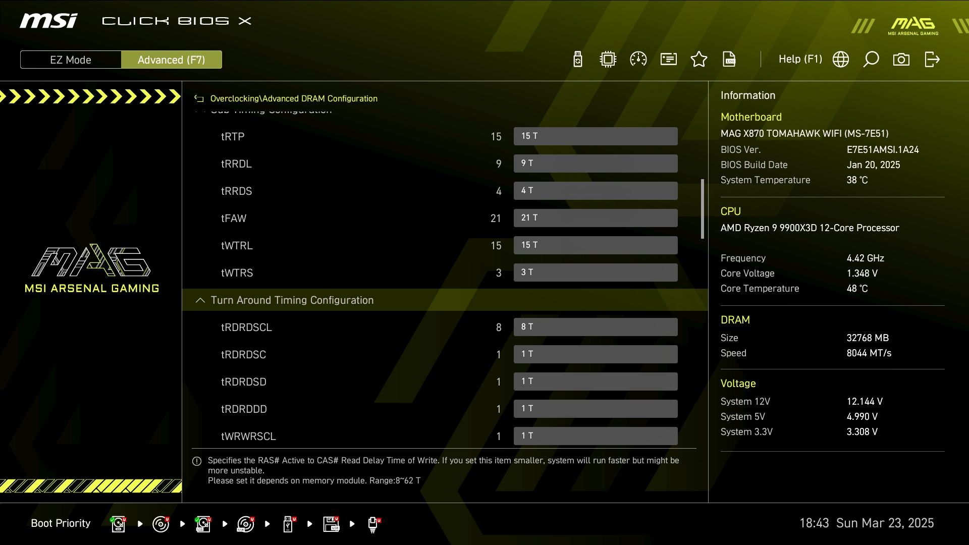Open the Favorites star icon
969x545 pixels.
pyautogui.click(x=699, y=60)
